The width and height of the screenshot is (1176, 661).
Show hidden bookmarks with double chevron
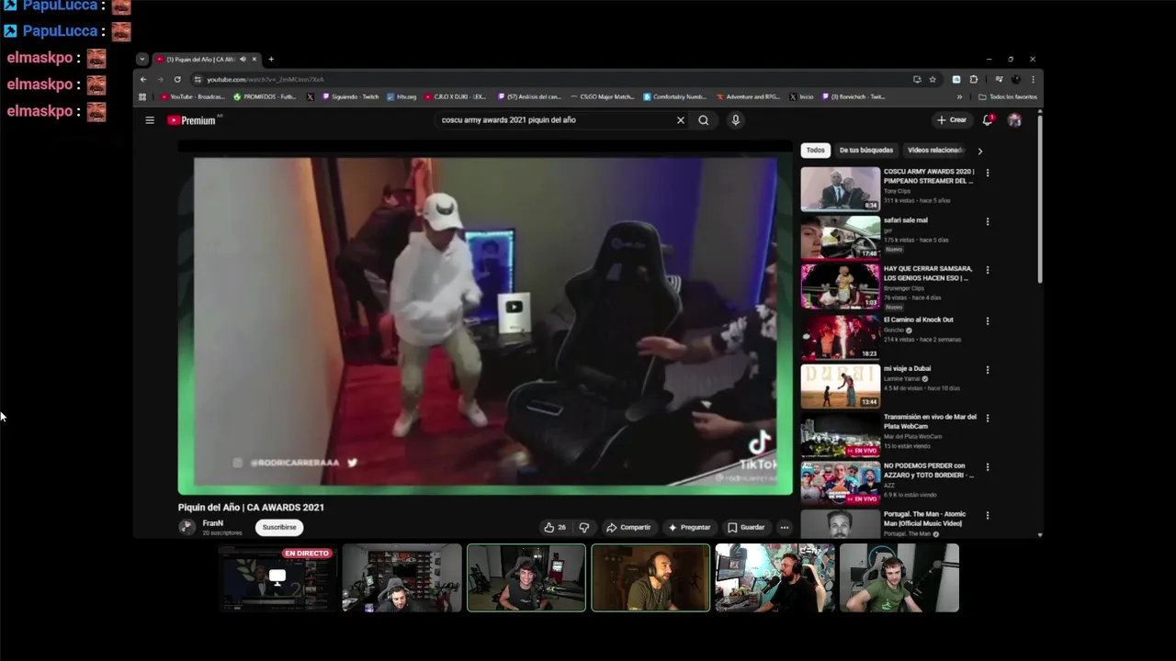click(x=959, y=96)
